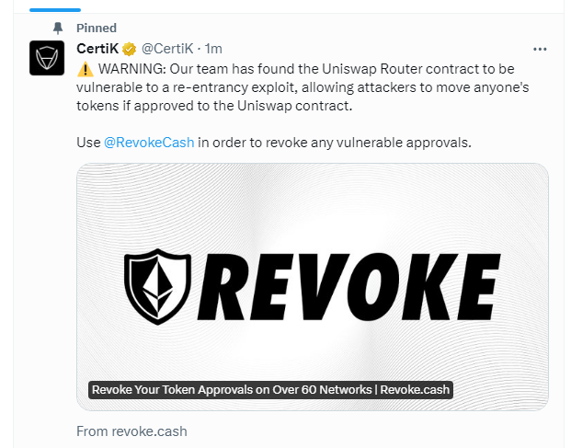Click the "Revoke Your Token Approvals" card caption
This screenshot has width=571, height=448.
270,390
